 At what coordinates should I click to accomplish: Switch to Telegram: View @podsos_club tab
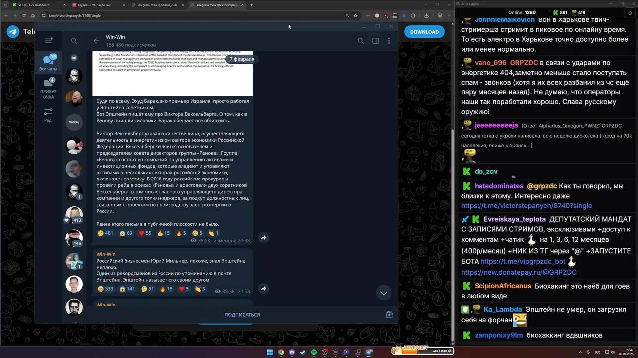pos(157,5)
